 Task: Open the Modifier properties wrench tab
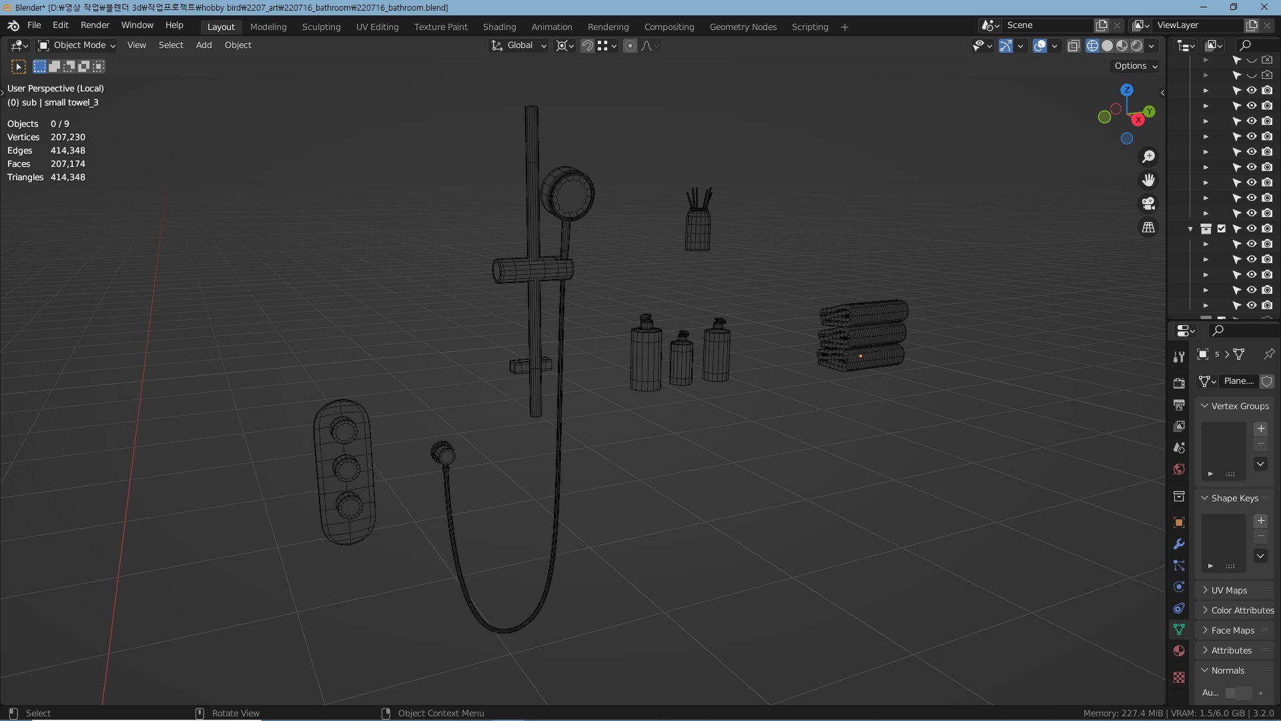1179,544
